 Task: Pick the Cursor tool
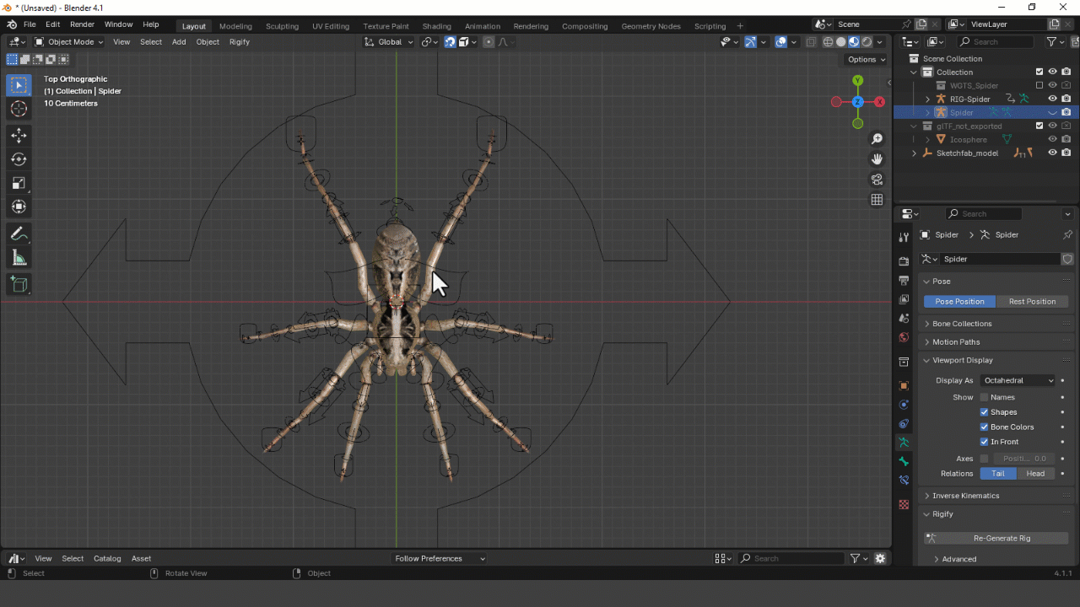point(19,109)
